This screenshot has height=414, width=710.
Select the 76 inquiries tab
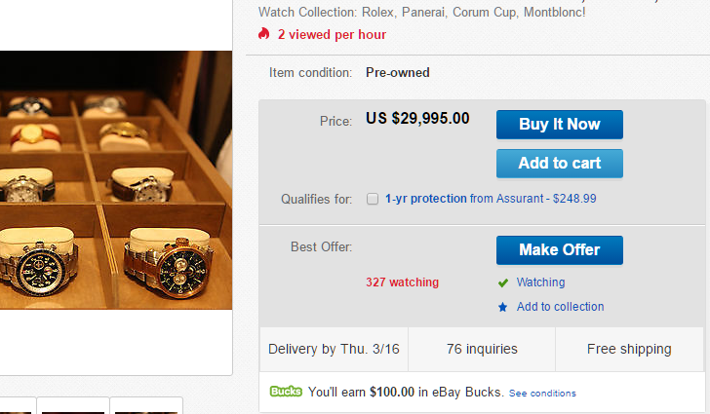(482, 349)
